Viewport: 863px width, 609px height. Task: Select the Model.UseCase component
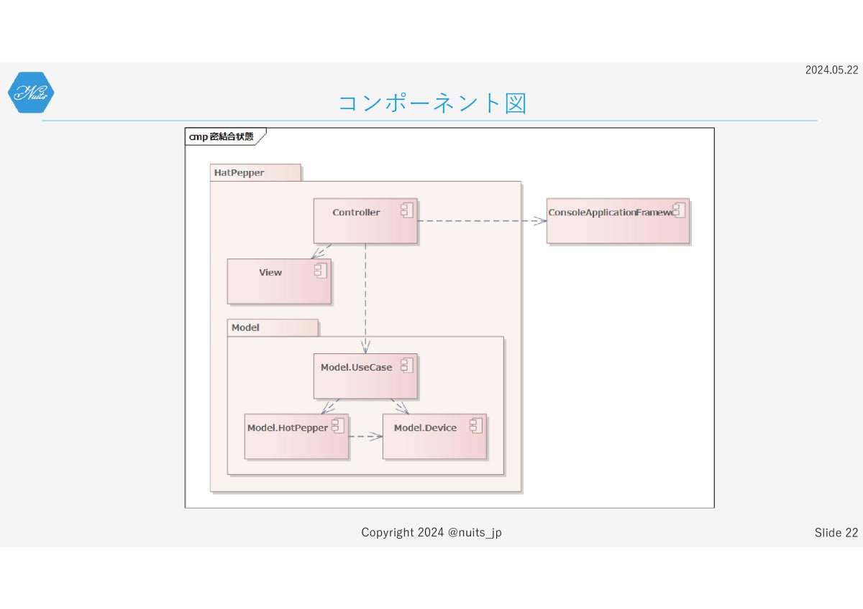tap(365, 376)
